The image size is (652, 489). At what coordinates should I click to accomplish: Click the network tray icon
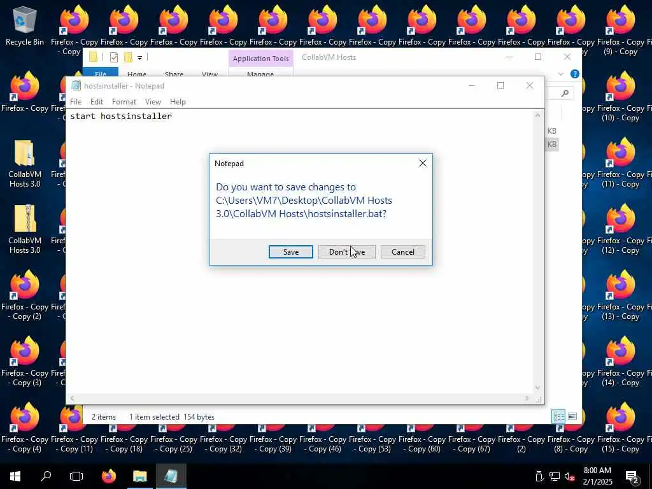pos(555,476)
